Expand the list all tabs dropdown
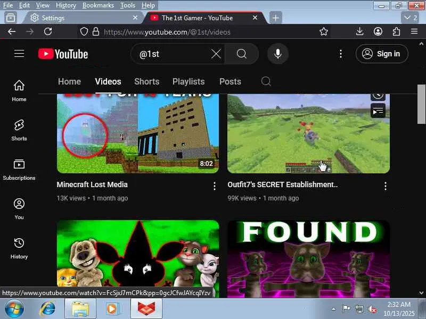 coord(410,18)
